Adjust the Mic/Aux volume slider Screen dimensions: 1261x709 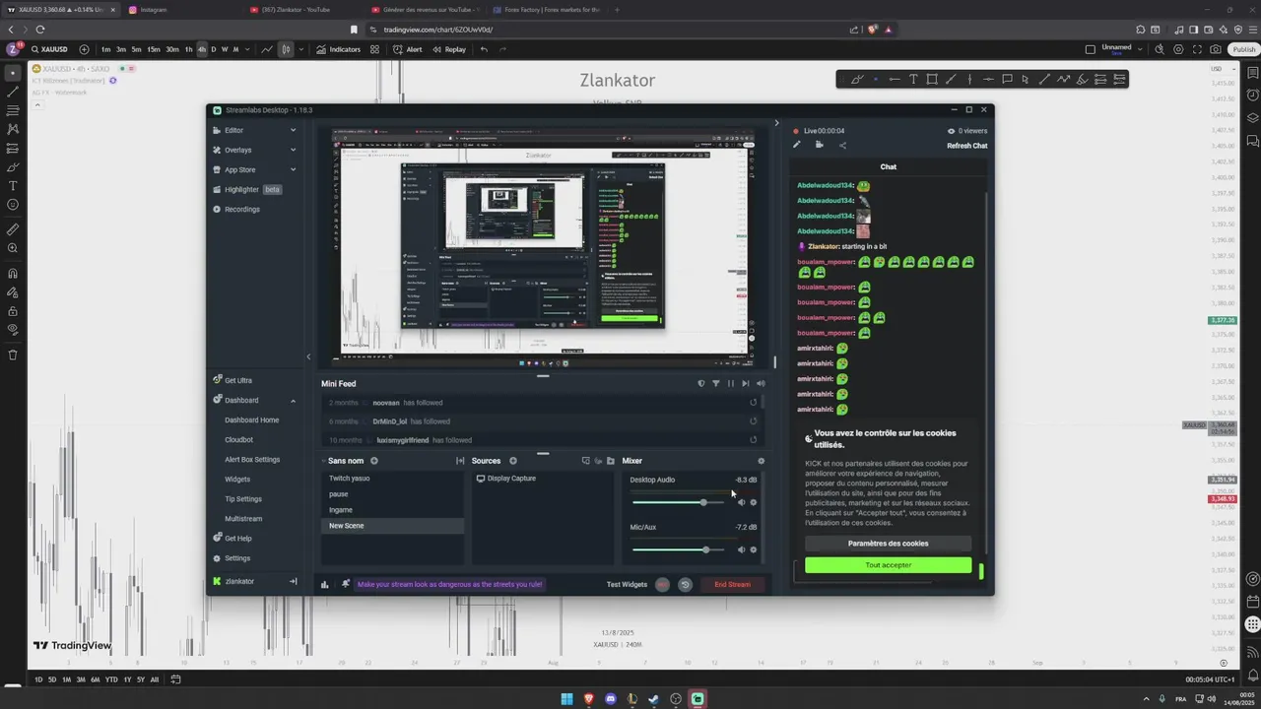point(678,549)
